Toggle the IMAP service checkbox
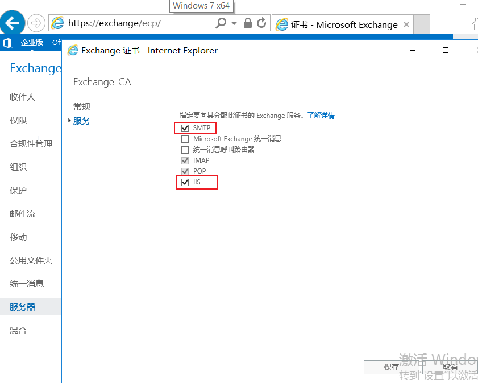478x383 pixels. coord(185,160)
